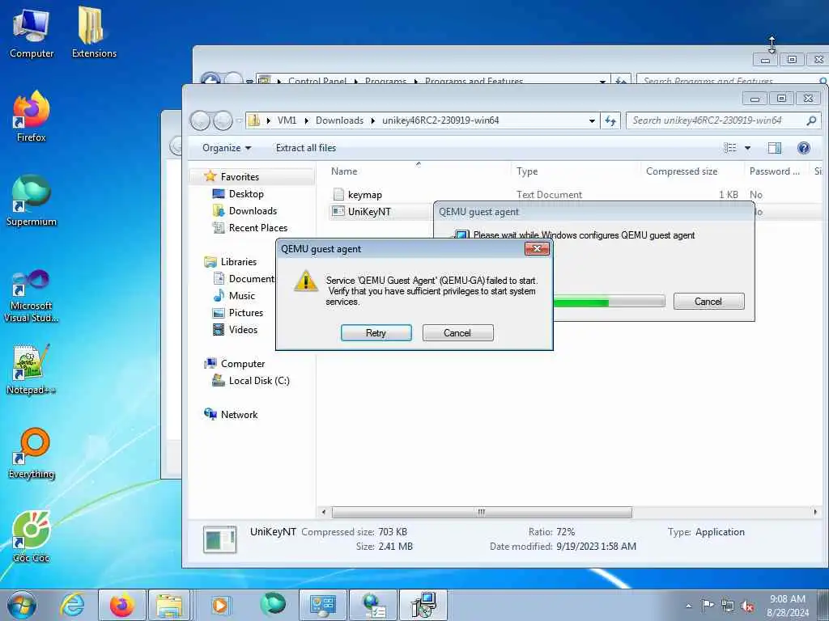Click Retry in the QEMU error dialog

coord(376,332)
